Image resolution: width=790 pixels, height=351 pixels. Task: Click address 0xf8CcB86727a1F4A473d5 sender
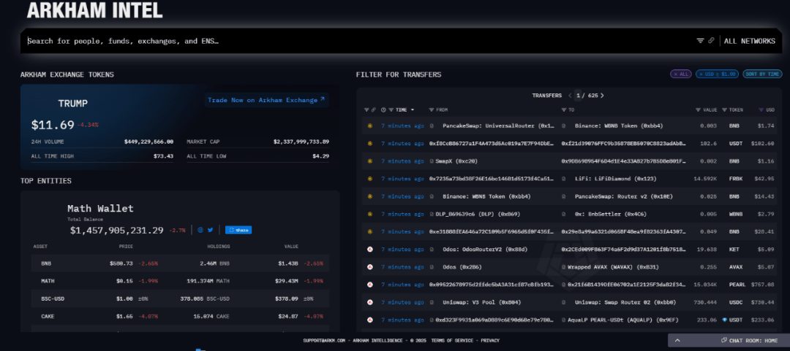492,143
